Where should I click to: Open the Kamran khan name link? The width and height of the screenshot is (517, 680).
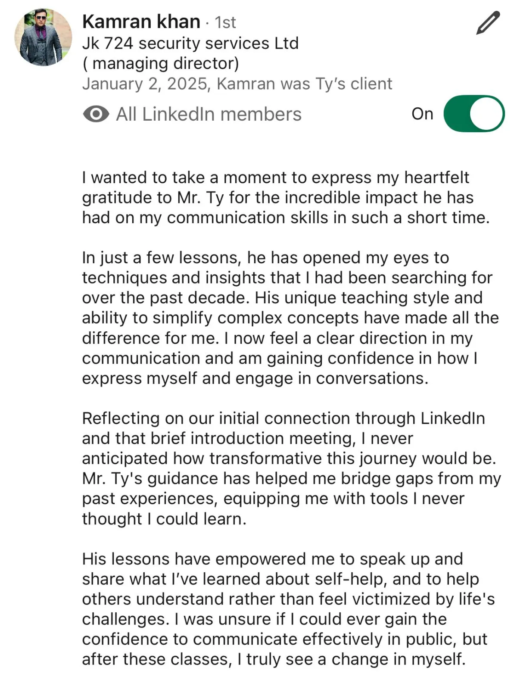pos(141,22)
